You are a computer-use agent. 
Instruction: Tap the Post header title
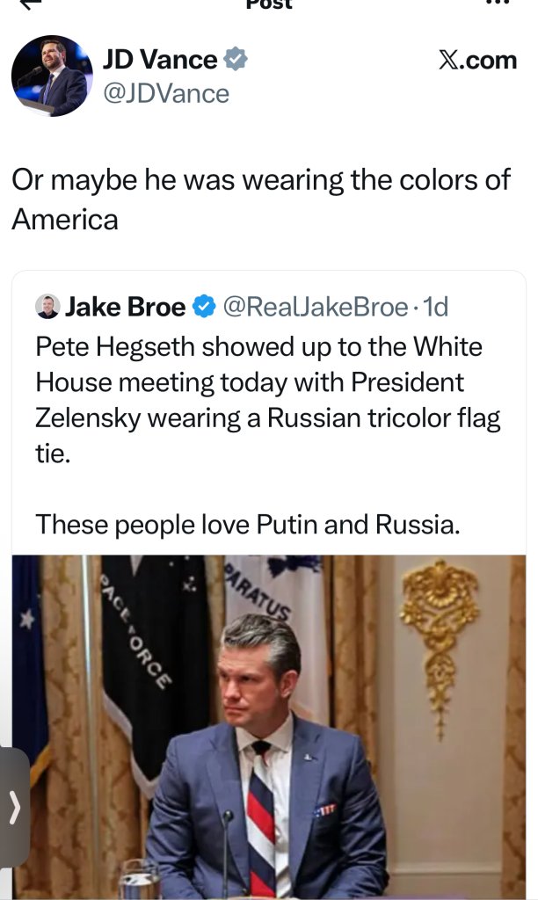point(269,4)
